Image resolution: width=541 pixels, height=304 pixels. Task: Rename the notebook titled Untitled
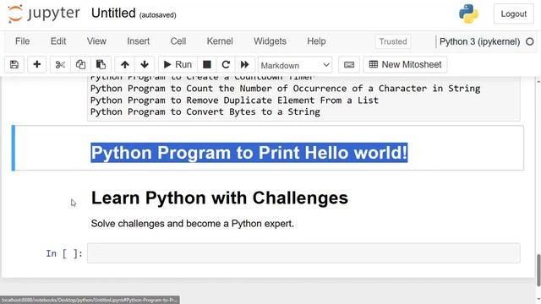tap(113, 14)
